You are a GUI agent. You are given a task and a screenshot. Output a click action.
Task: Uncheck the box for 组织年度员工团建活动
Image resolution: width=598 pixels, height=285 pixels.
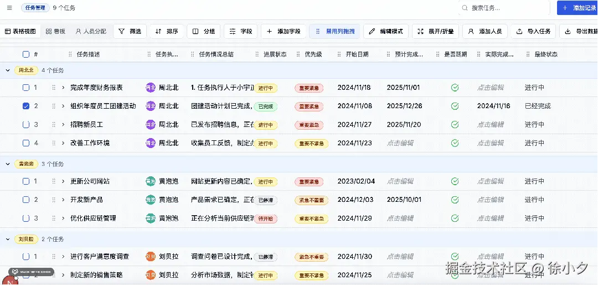coord(26,106)
